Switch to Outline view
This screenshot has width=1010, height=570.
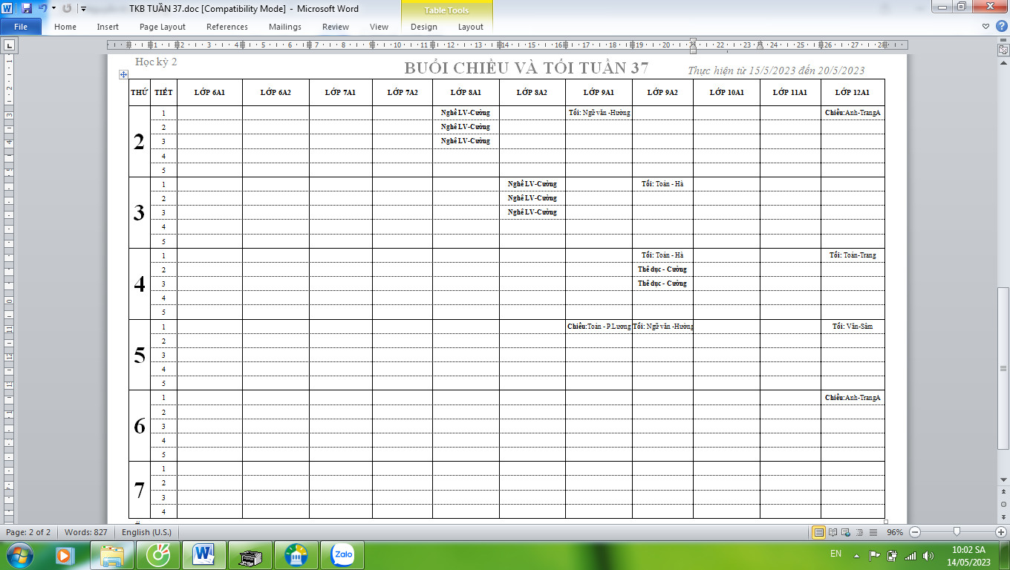[x=858, y=532]
